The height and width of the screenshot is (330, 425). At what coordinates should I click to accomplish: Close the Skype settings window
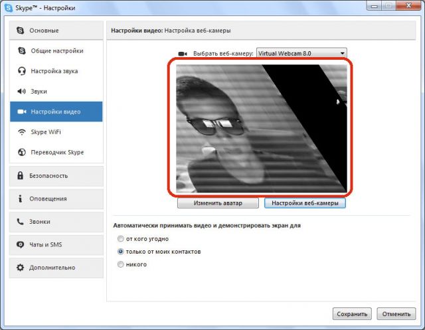(408, 5)
